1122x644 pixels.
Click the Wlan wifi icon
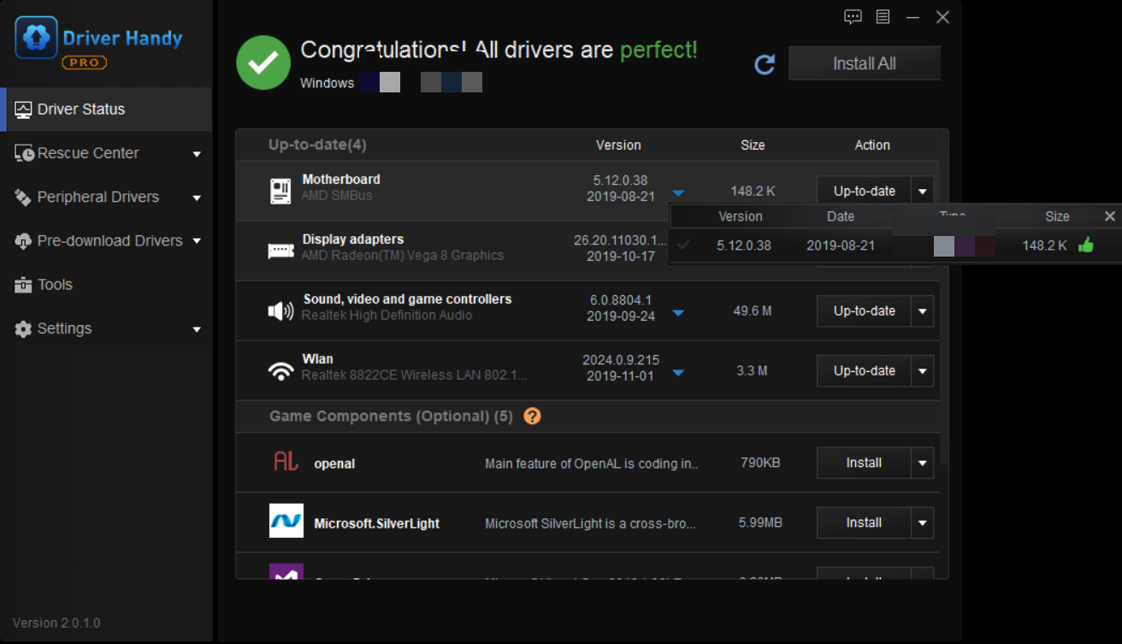click(280, 371)
